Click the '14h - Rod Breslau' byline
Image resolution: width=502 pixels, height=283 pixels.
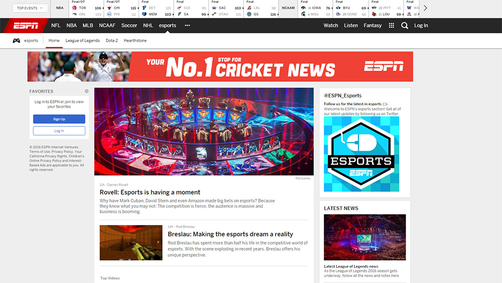[x=181, y=227]
